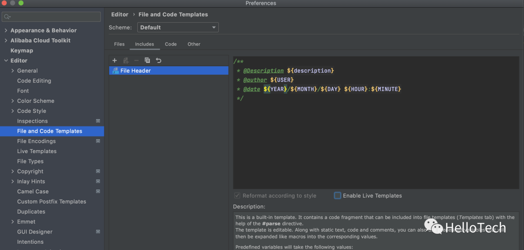This screenshot has width=524, height=250.
Task: Expand the Color Scheme tree node
Action: (13, 101)
